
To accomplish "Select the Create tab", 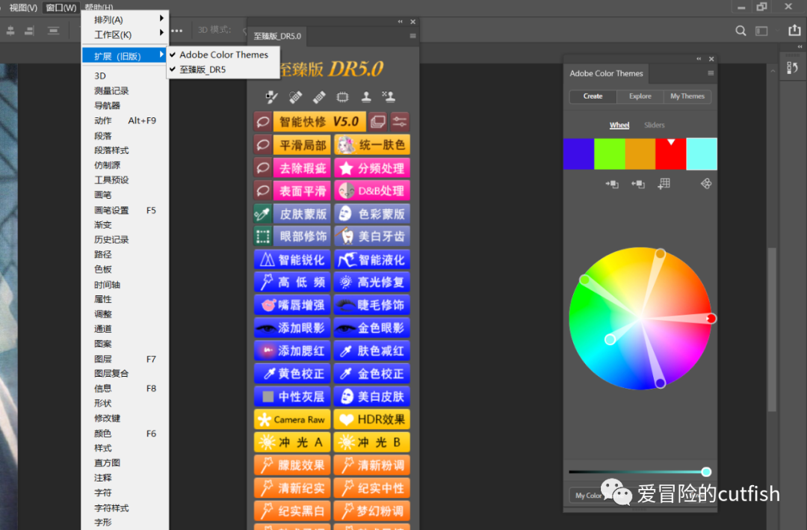I will pos(593,96).
